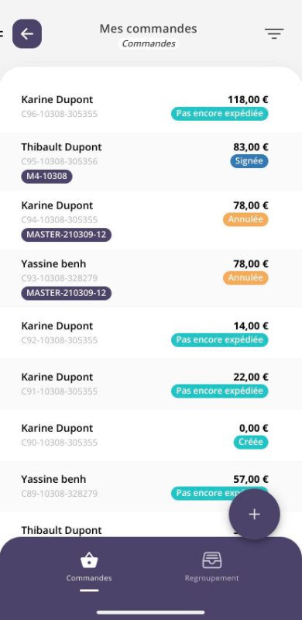Open Karine Dupont order of 14,00 €
Viewport: 302px width, 620px height.
click(x=151, y=333)
